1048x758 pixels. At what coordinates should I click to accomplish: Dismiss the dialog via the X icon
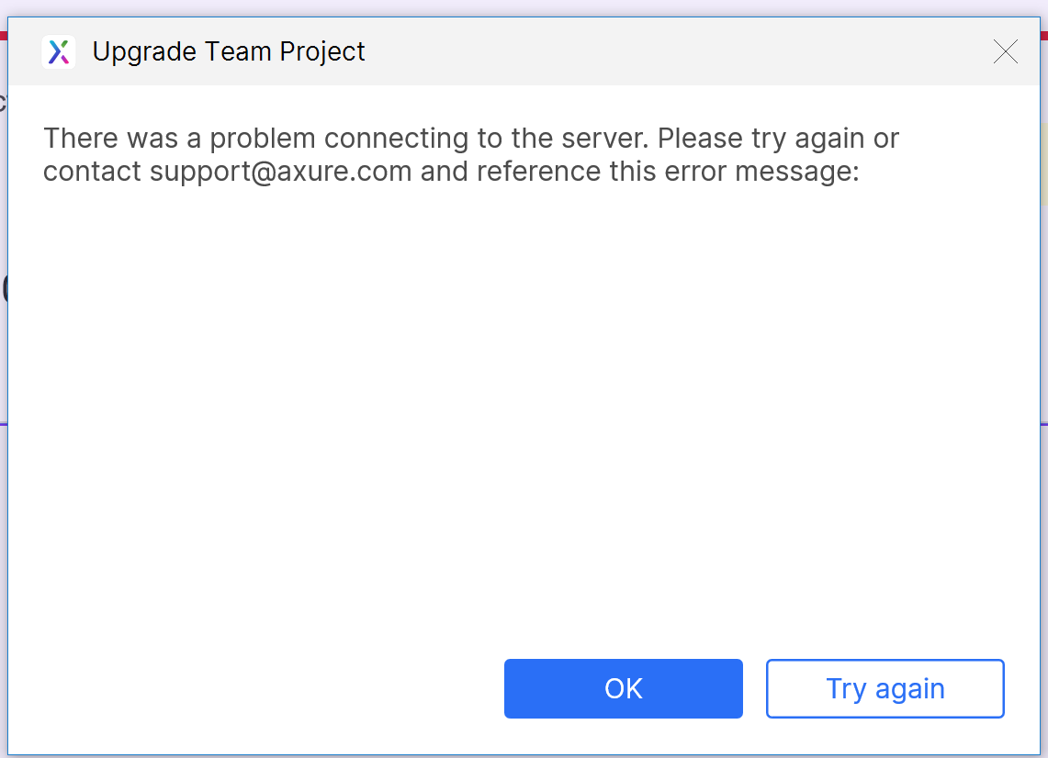click(1006, 52)
